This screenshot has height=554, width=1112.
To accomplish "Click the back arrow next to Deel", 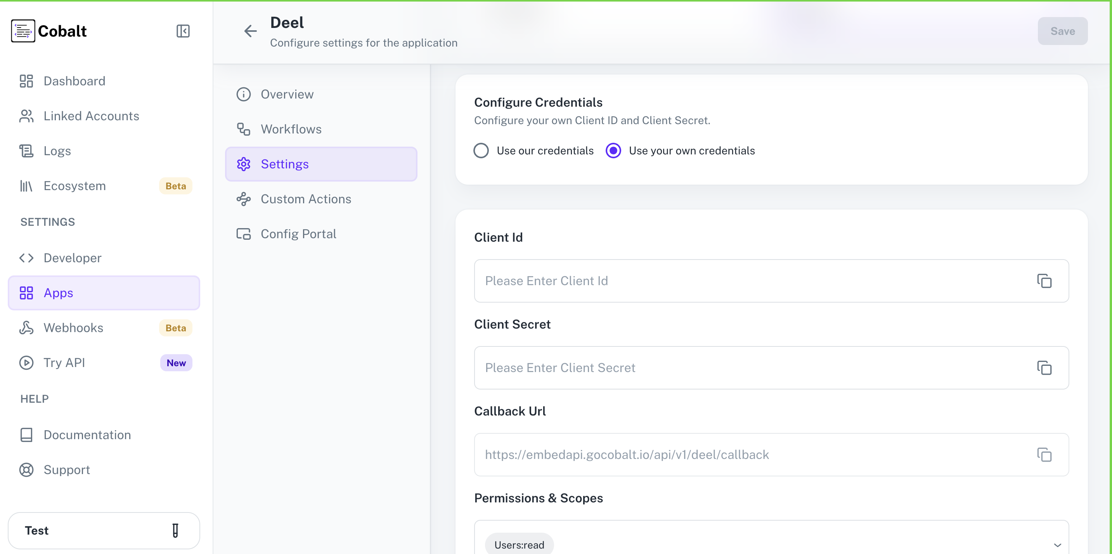I will [250, 31].
